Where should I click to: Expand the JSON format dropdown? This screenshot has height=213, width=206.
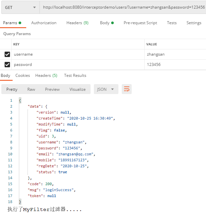[x=106, y=89]
